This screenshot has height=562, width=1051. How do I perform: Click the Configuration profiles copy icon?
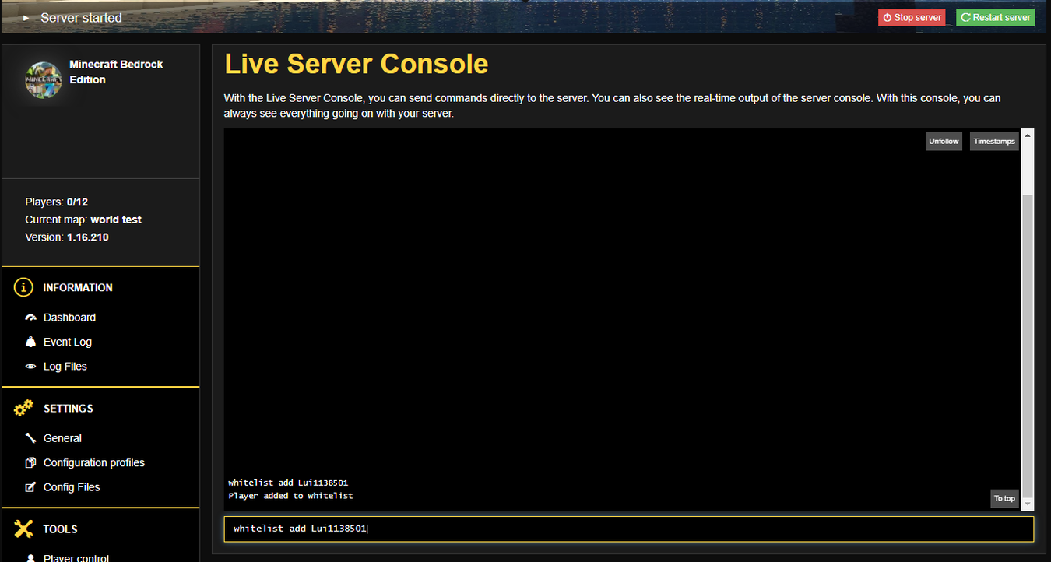point(30,462)
